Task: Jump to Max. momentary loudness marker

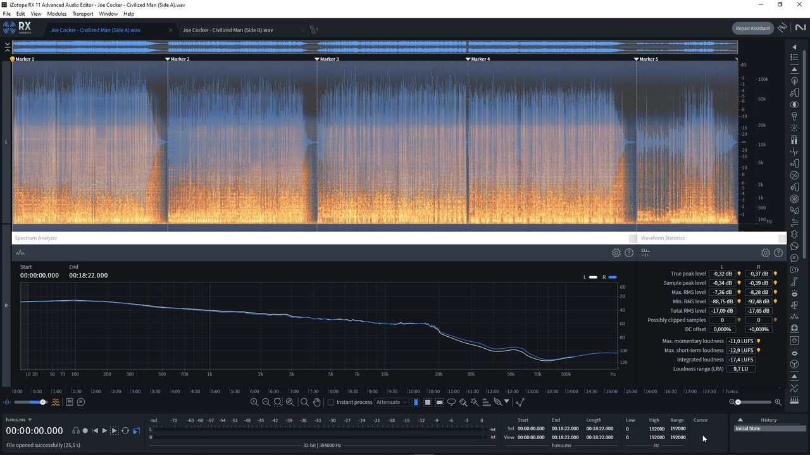Action: coord(758,341)
